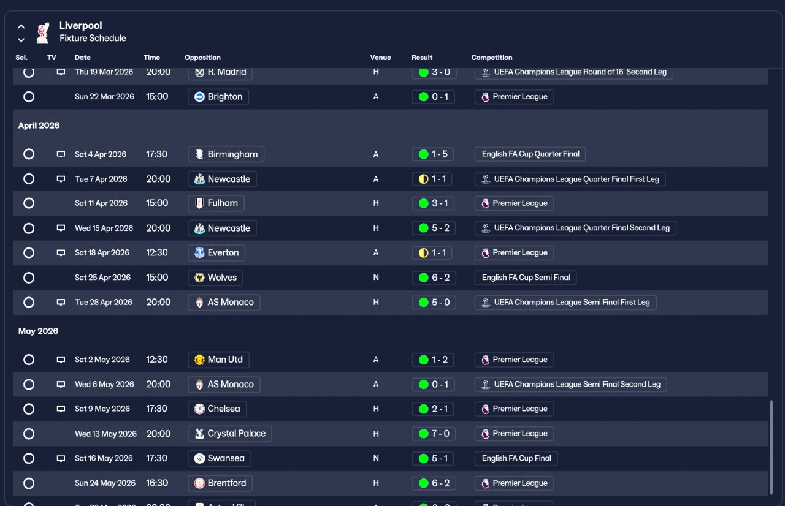
Task: Open Newcastle from the 7 Apr fixture
Action: [222, 179]
